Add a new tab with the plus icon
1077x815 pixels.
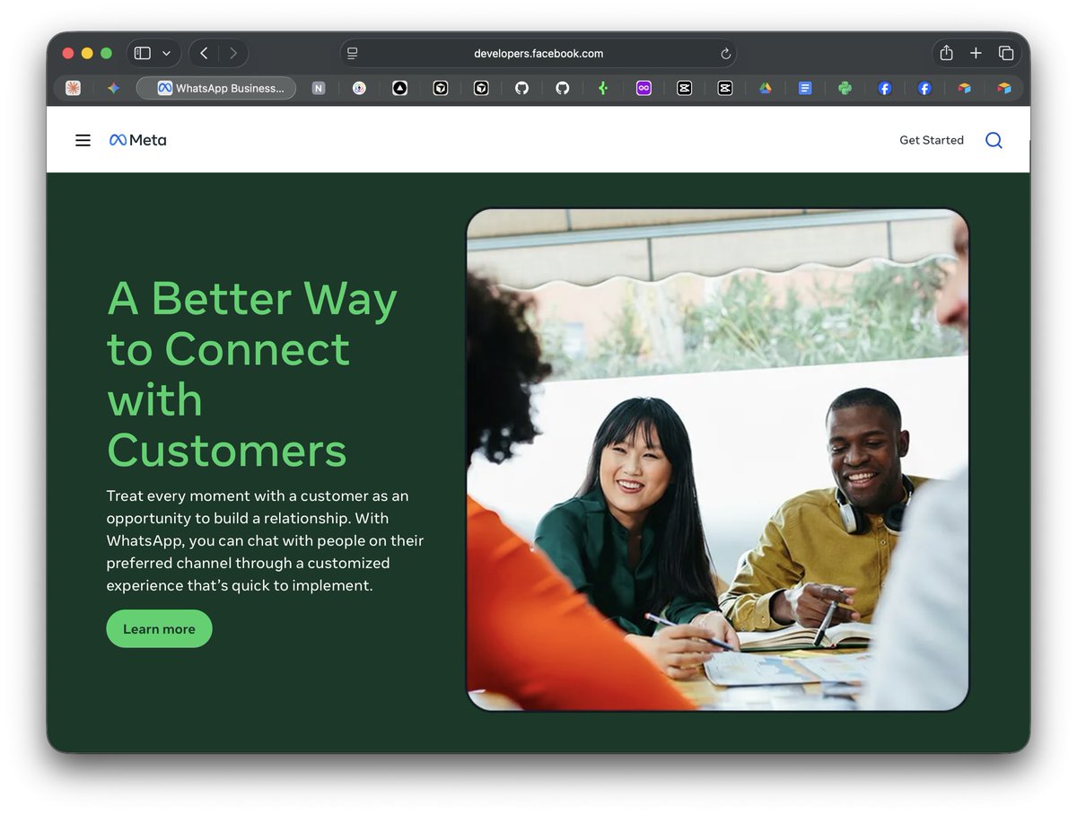(x=976, y=53)
